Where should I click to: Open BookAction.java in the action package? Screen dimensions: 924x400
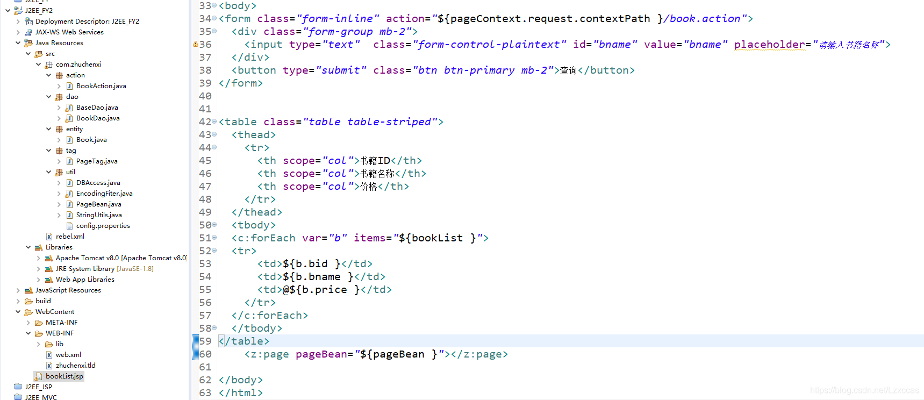(x=101, y=86)
